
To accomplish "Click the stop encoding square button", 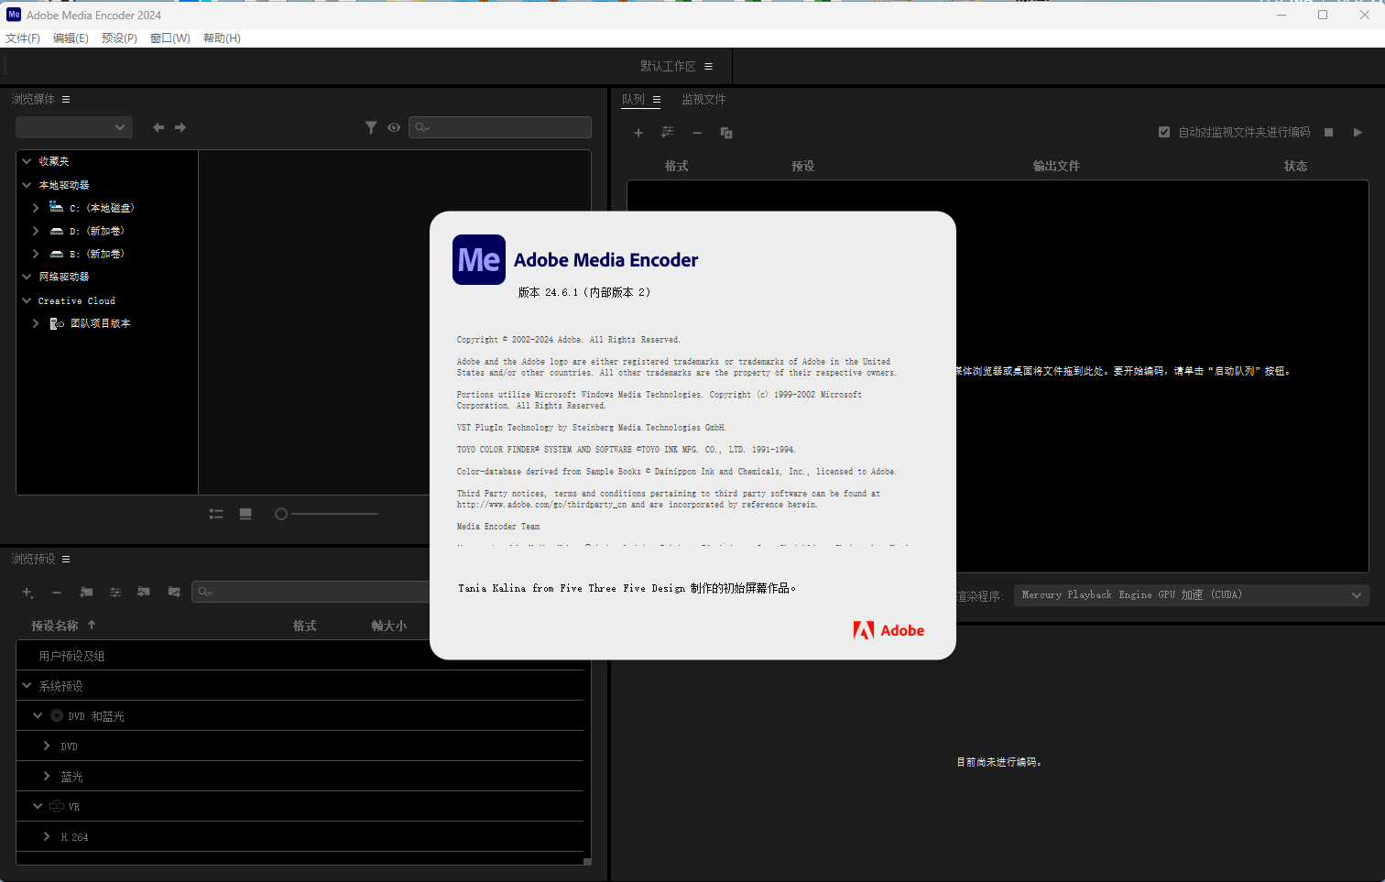I will pos(1328,132).
